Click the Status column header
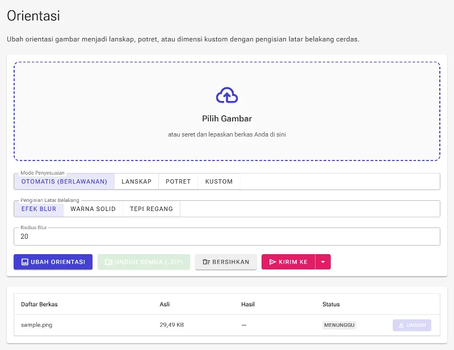This screenshot has height=350, width=454. [331, 304]
